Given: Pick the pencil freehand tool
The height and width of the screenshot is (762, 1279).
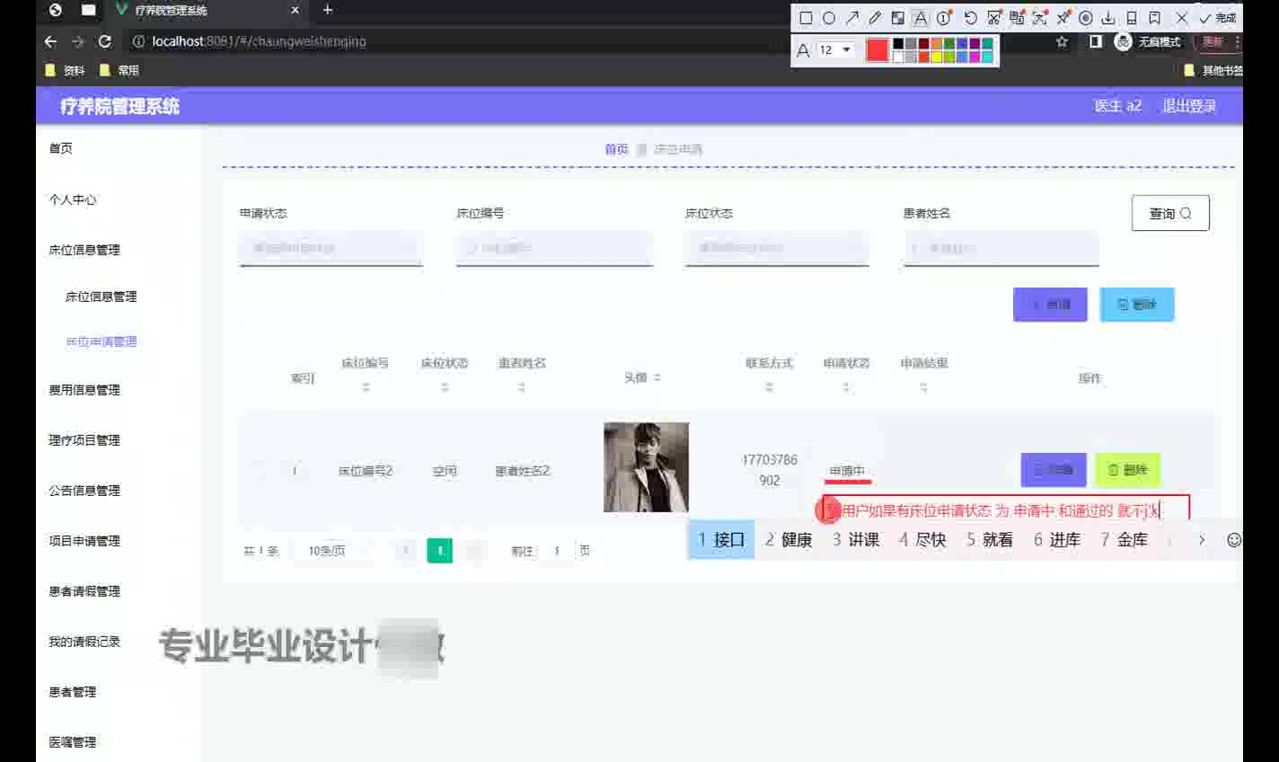Looking at the screenshot, I should [x=875, y=18].
